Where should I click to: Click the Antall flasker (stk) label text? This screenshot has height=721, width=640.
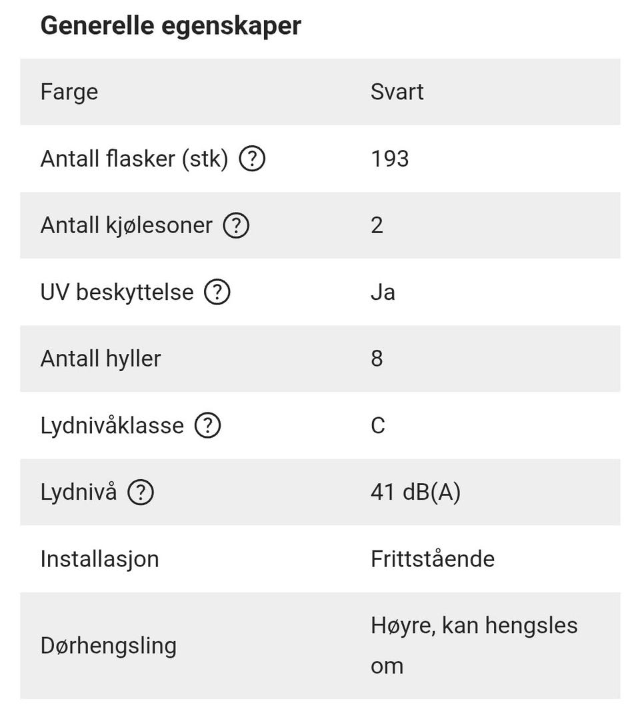click(135, 159)
